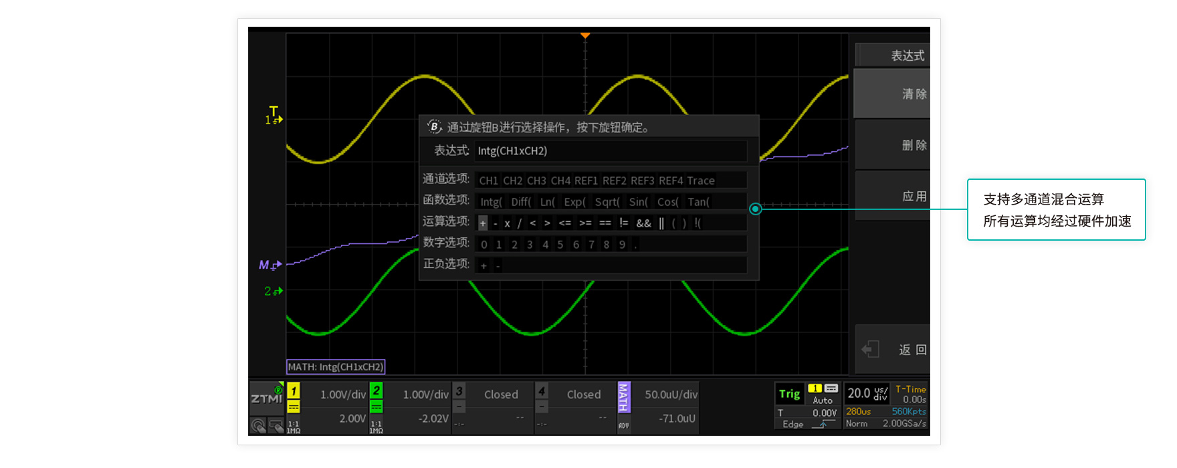Click the back arrow icon beside 返回
1177x468 pixels.
tap(870, 349)
